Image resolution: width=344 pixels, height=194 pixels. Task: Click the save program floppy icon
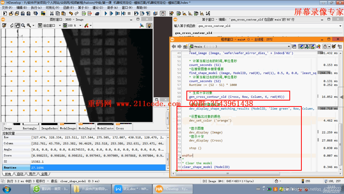(23, 13)
